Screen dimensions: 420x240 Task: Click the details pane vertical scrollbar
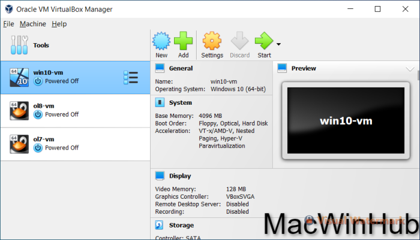tap(418, 75)
